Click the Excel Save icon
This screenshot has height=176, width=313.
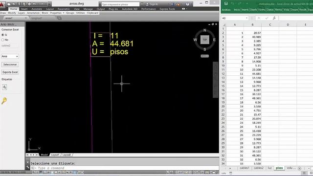226,3
